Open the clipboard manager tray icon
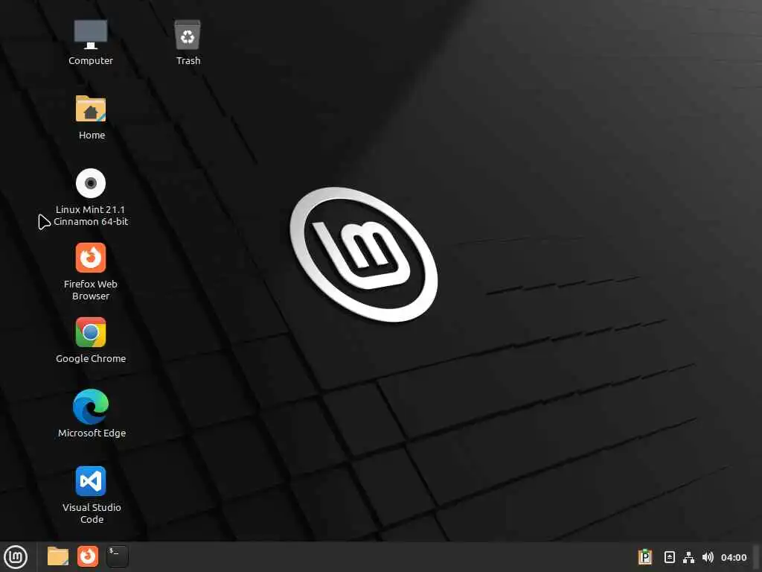762x572 pixels. [645, 557]
